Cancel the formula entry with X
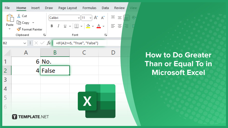 coord(36,43)
